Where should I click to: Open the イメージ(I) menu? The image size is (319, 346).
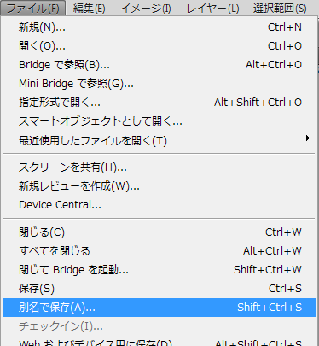click(x=146, y=8)
